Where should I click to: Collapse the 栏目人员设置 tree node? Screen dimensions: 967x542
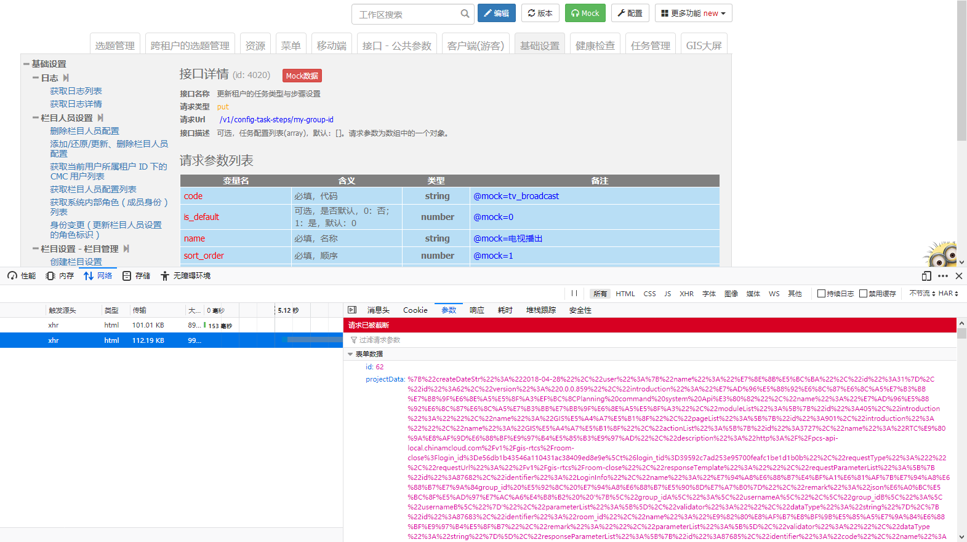point(36,118)
